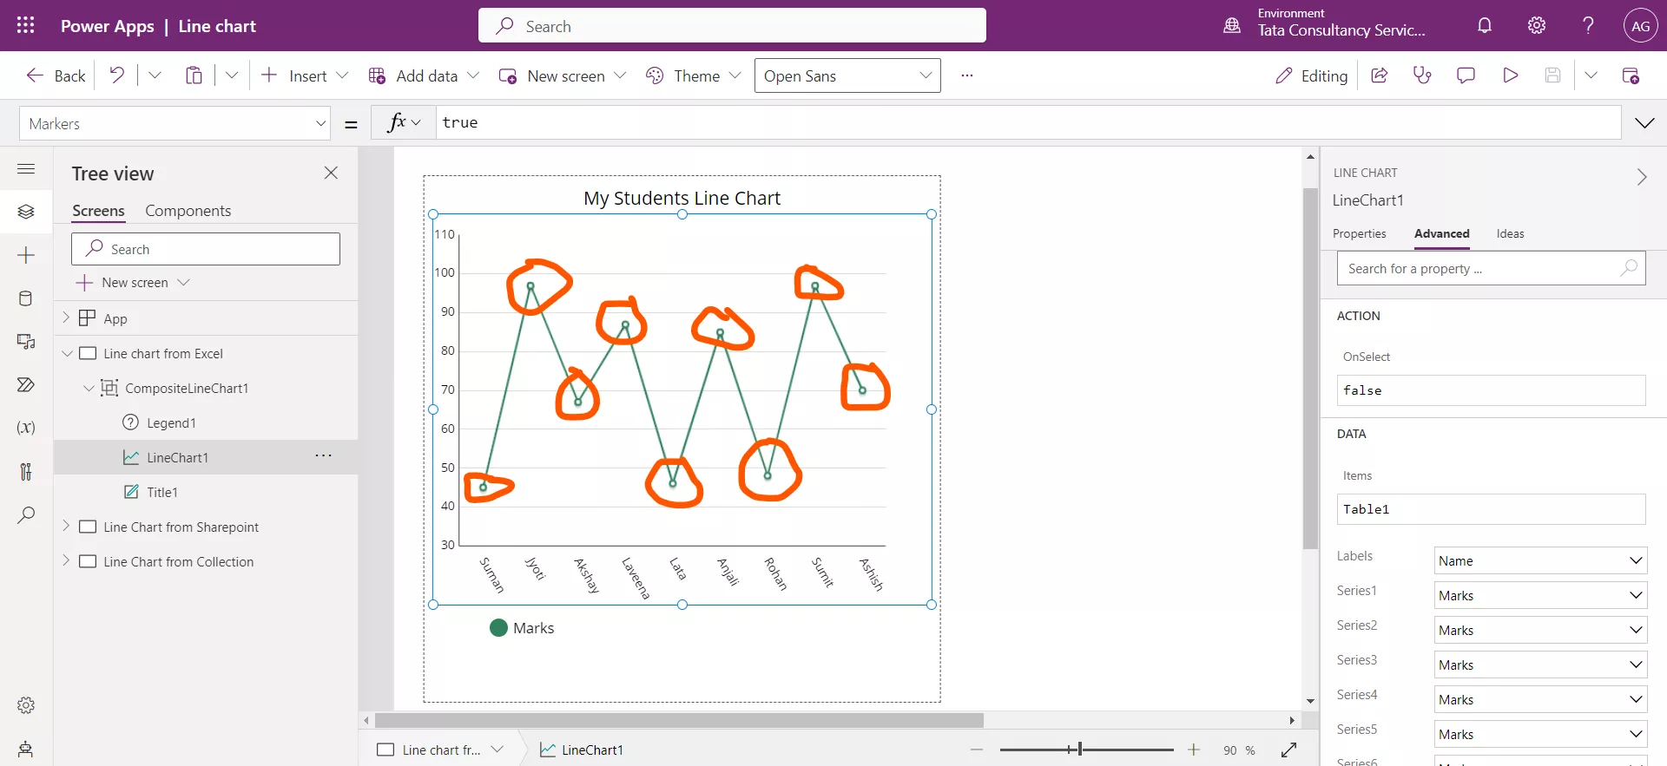Collapse the Line Chart properties pane chevron
This screenshot has height=766, width=1667.
coord(1642,177)
